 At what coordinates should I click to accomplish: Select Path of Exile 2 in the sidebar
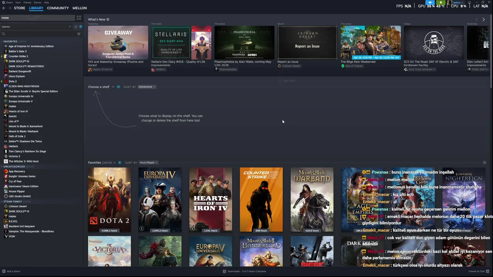(17, 136)
